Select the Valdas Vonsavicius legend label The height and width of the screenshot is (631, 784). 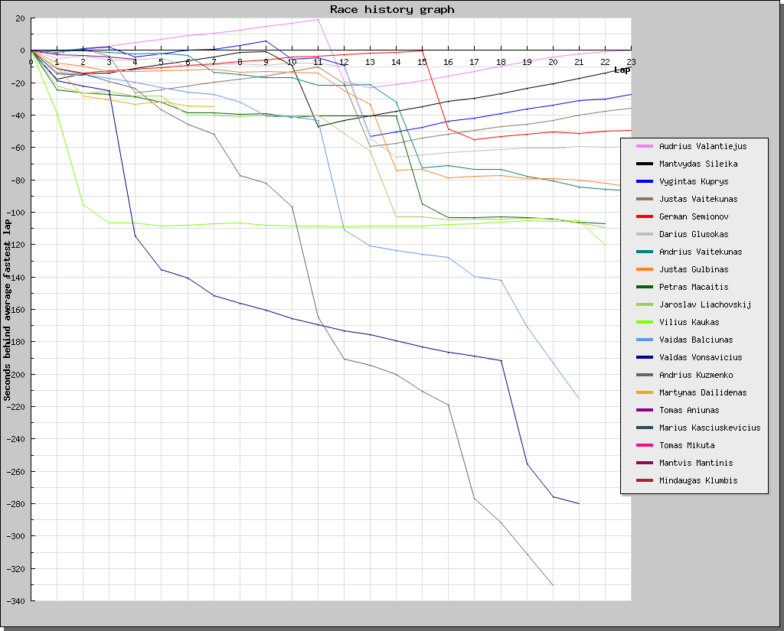(701, 357)
